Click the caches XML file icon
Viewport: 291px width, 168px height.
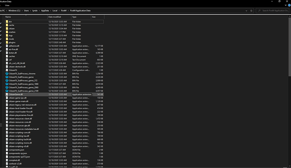click(x=7, y=56)
